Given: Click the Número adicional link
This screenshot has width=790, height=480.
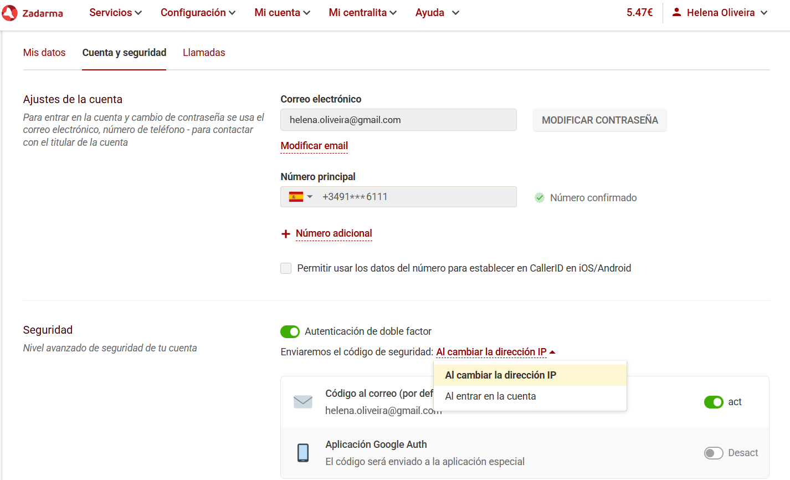Looking at the screenshot, I should click(x=334, y=233).
